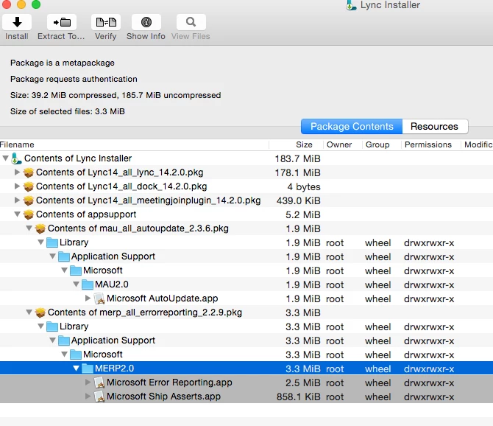Click the 183.7 MiB size value
This screenshot has width=493, height=426.
[x=298, y=158]
